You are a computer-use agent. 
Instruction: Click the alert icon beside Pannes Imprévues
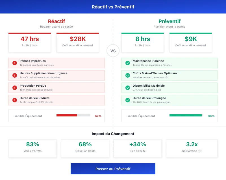14,63
